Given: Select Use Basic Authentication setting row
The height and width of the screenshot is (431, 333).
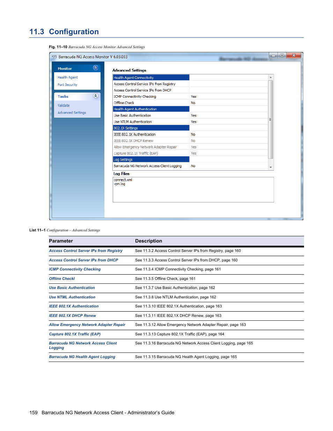Looking at the screenshot, I should point(190,115).
